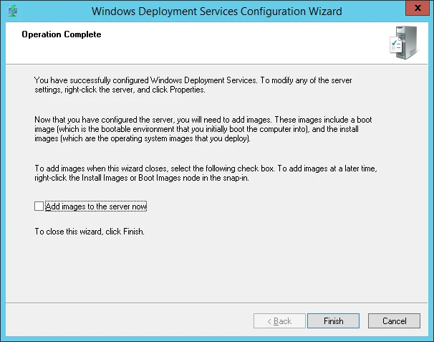This screenshot has height=342, width=434.
Task: Click the word Properties in first paragraph
Action: [x=188, y=90]
